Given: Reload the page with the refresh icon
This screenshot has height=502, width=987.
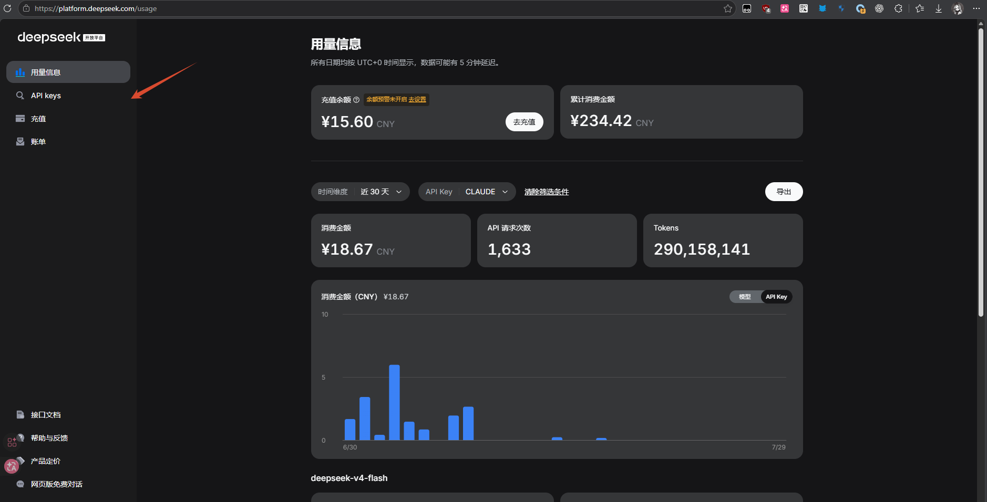Looking at the screenshot, I should click(x=7, y=8).
